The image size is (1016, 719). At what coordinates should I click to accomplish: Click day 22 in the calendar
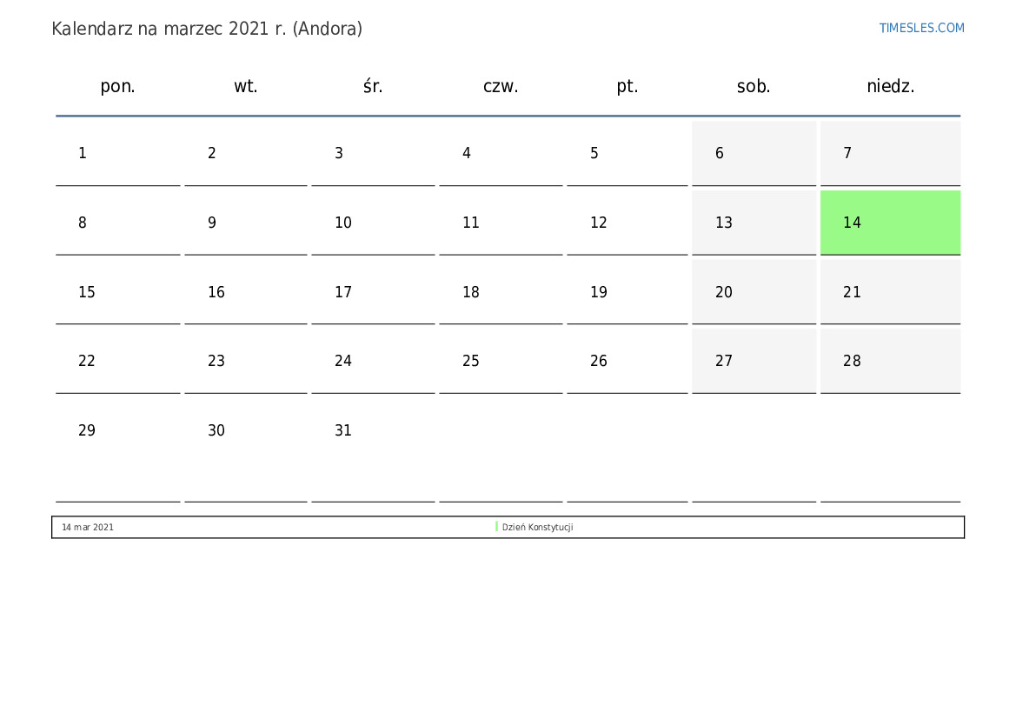coord(118,361)
